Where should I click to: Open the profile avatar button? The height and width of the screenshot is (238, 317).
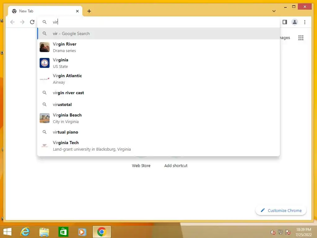[295, 22]
